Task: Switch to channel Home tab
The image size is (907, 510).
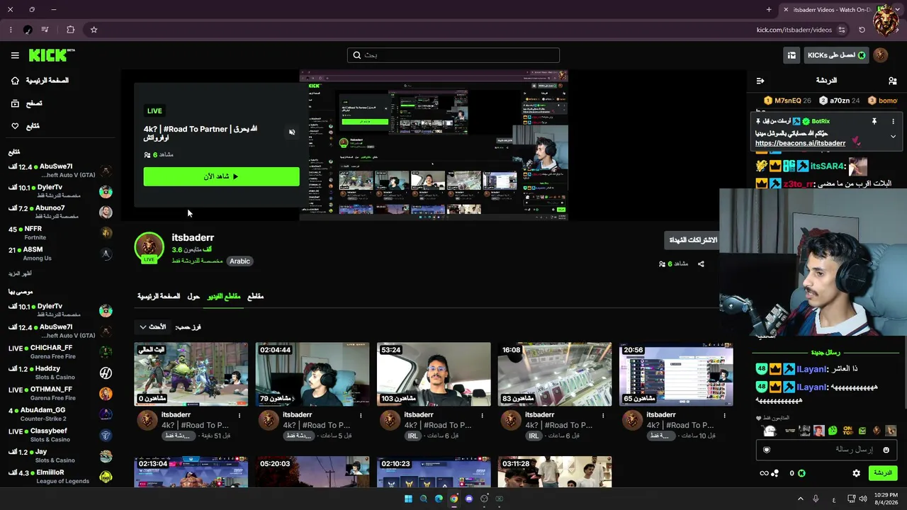Action: [159, 297]
